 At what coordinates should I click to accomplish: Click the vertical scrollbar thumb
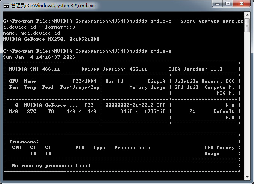coord(247,26)
